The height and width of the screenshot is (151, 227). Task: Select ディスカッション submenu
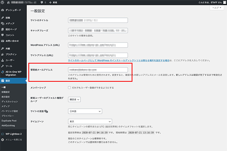click(10, 102)
